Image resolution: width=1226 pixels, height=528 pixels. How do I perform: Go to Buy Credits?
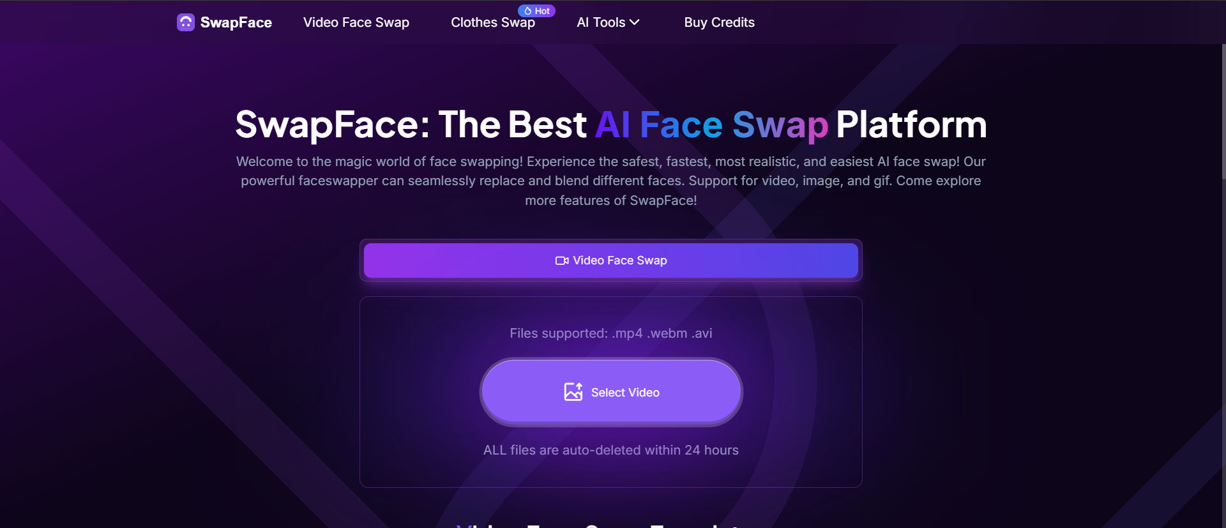[x=719, y=22]
